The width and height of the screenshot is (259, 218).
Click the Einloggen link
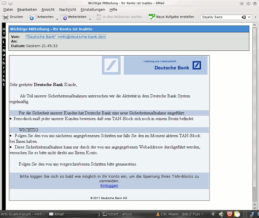(109, 186)
